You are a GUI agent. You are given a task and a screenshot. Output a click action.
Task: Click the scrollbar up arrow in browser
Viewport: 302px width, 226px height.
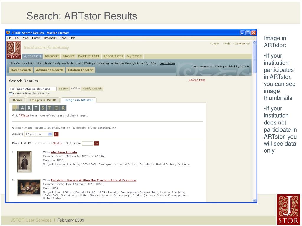point(255,42)
